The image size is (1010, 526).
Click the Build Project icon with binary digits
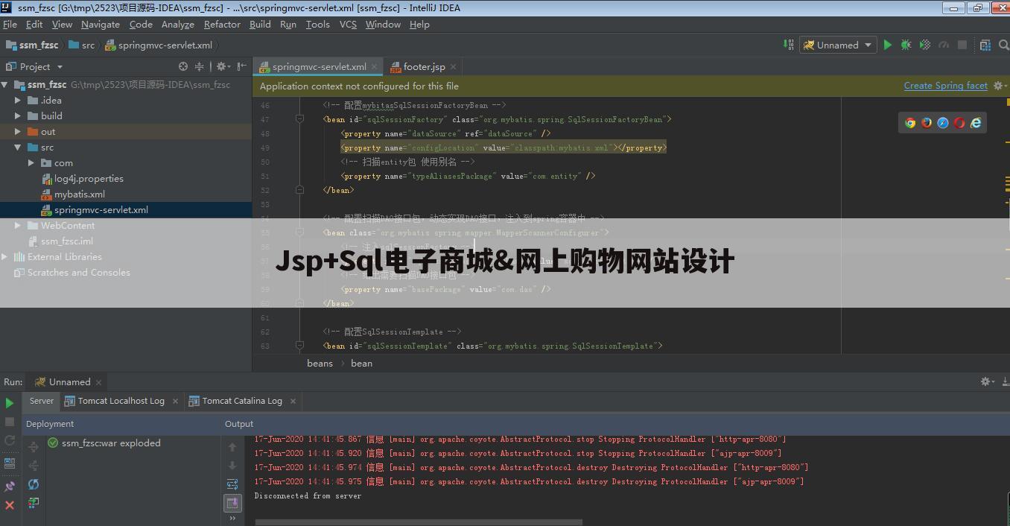(x=789, y=45)
